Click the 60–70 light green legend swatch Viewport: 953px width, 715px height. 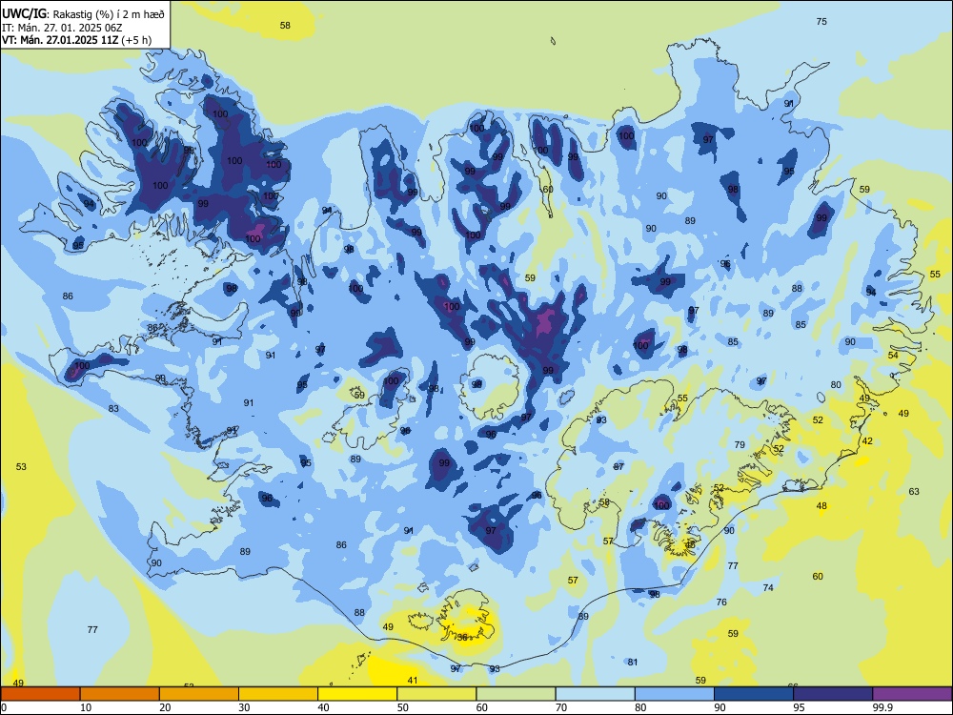[x=516, y=694]
